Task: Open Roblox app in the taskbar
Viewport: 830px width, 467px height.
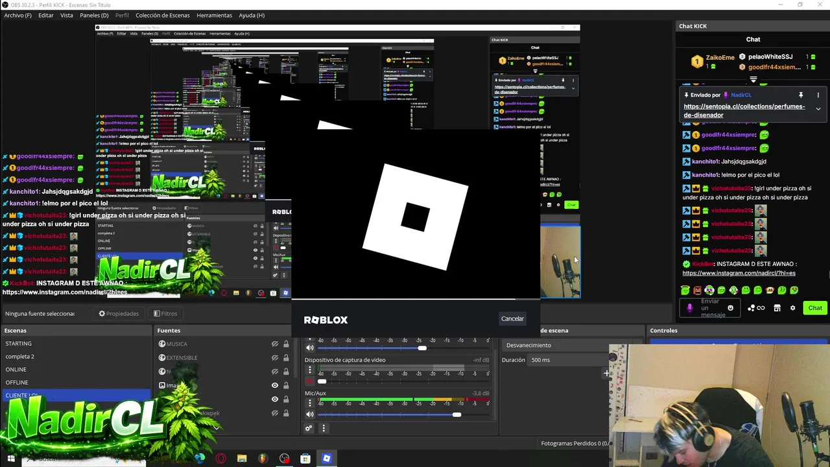Action: pyautogui.click(x=326, y=459)
